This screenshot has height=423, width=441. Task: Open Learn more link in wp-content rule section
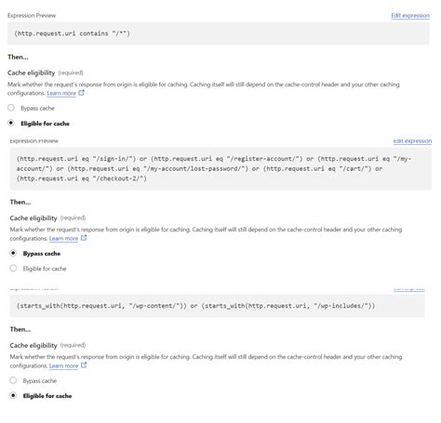[63, 366]
